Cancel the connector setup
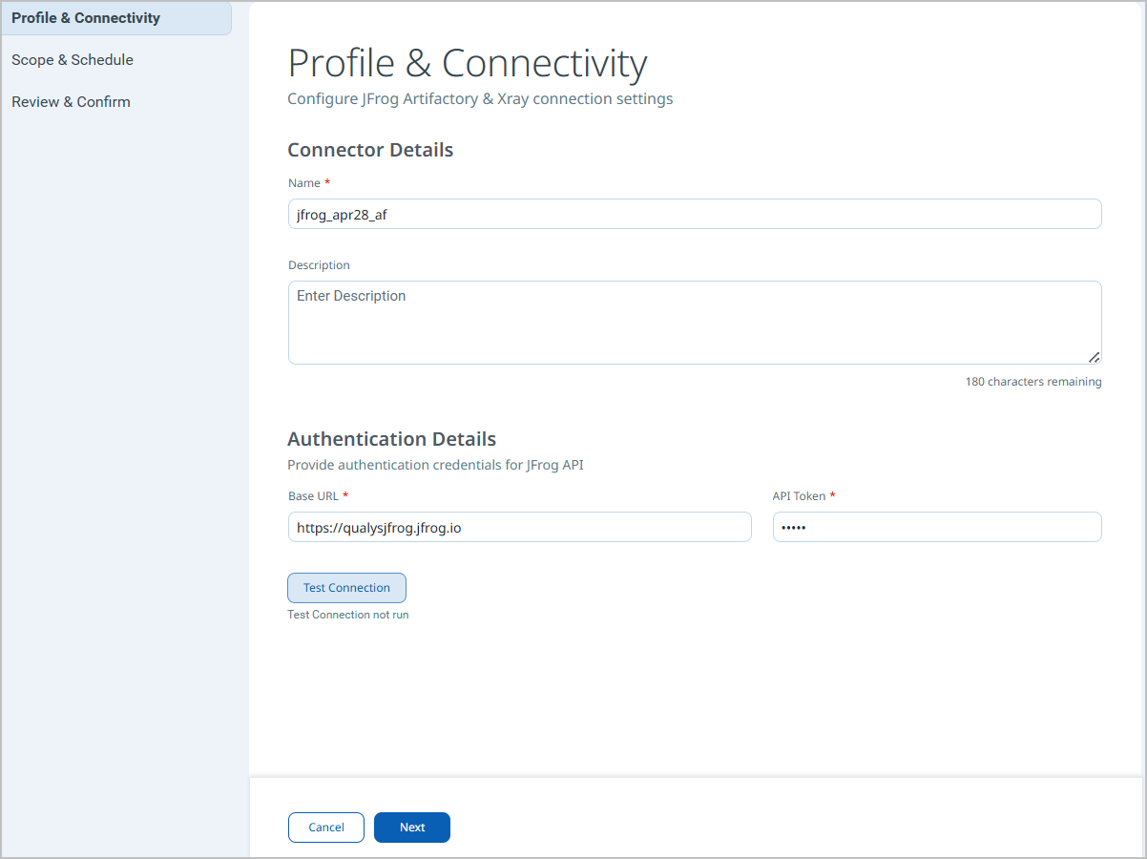Image resolution: width=1147 pixels, height=859 pixels. tap(326, 828)
